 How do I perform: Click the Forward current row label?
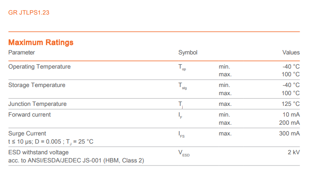[x=30, y=115]
